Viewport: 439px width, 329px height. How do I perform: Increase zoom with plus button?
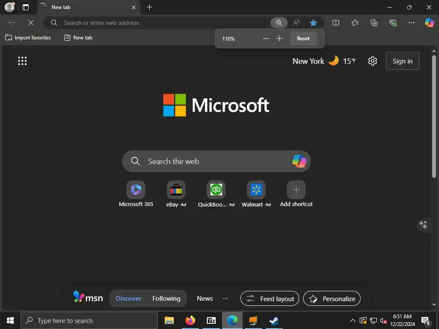[279, 39]
